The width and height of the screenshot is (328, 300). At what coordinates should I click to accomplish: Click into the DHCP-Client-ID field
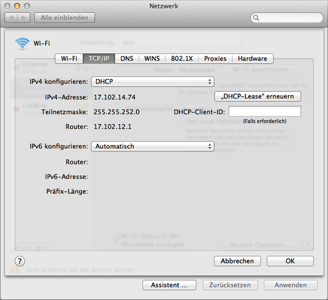[265, 111]
